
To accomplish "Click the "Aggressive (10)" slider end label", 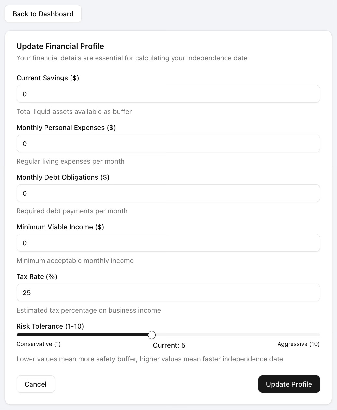I will 299,344.
